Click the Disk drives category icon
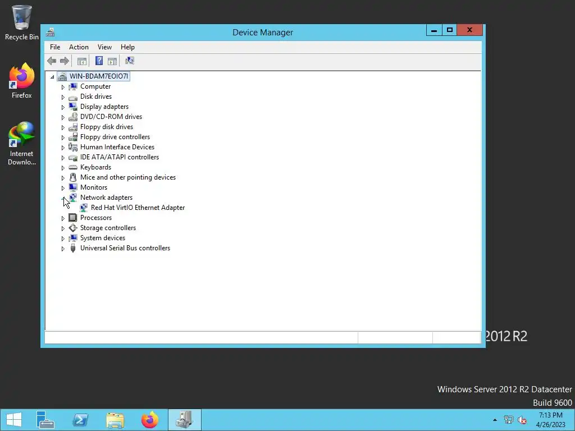This screenshot has width=575, height=431. tap(73, 97)
